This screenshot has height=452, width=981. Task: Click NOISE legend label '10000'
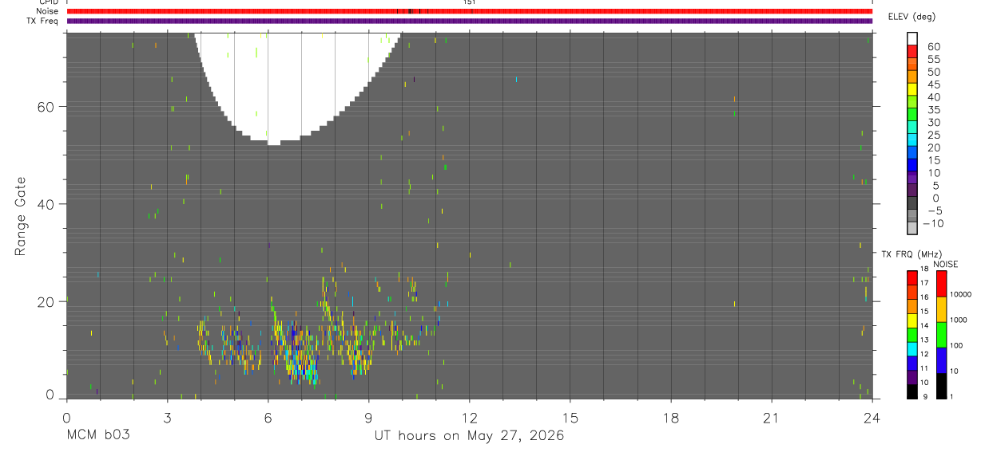click(960, 294)
